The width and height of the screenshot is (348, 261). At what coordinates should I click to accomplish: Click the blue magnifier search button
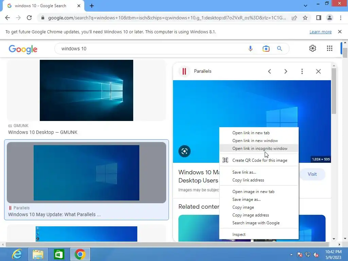coord(279,49)
